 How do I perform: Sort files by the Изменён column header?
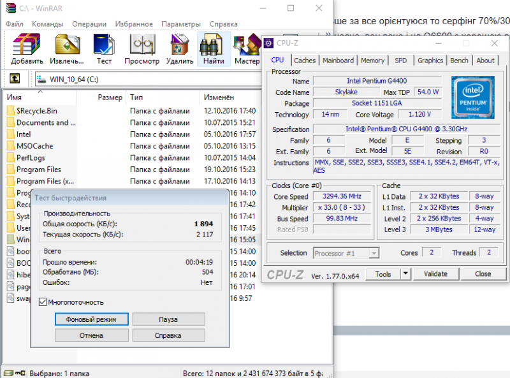[219, 98]
